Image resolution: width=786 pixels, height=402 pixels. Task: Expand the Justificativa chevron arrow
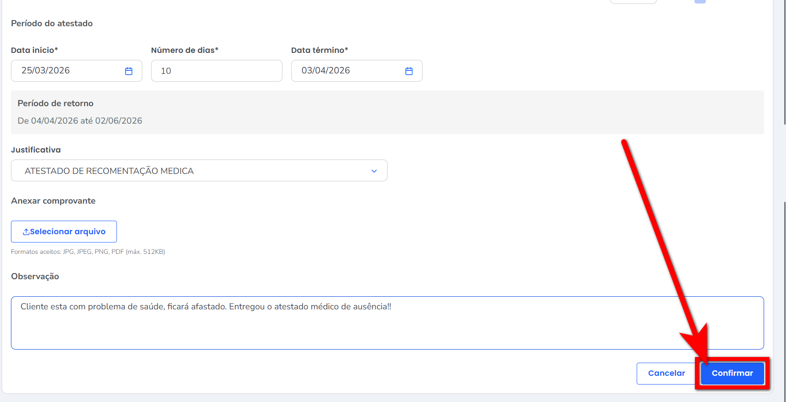[x=374, y=171]
